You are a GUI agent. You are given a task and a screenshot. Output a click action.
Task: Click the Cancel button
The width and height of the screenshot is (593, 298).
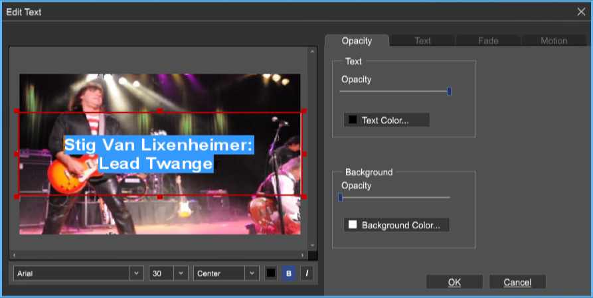(517, 282)
